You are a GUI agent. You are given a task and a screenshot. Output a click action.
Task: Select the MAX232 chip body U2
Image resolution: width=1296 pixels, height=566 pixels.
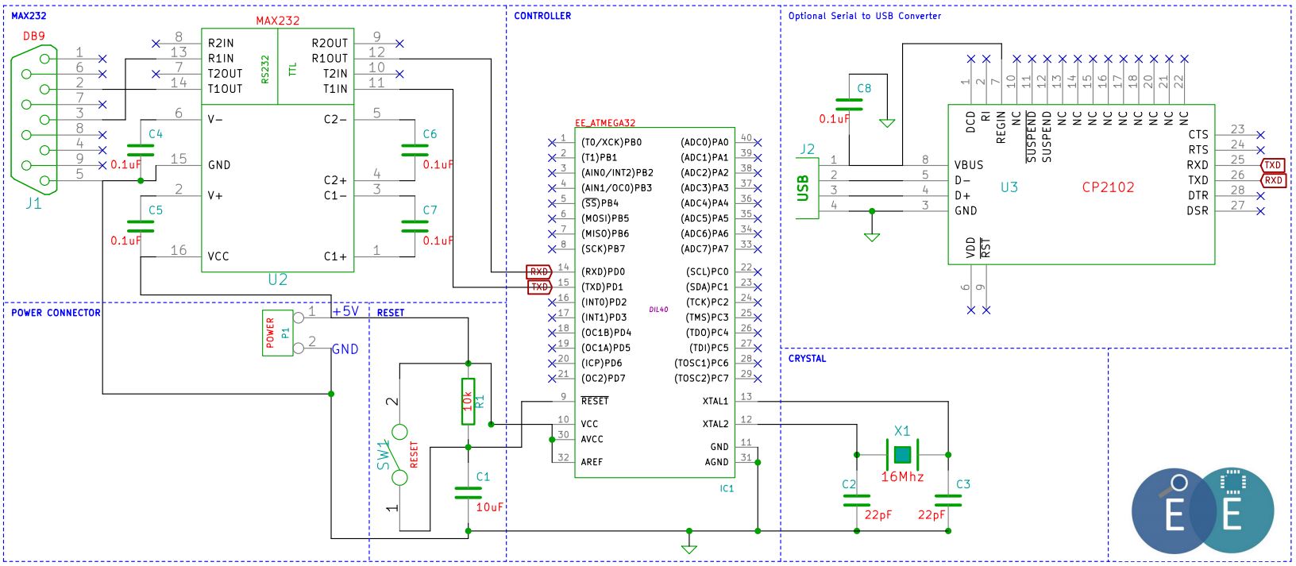point(277,150)
